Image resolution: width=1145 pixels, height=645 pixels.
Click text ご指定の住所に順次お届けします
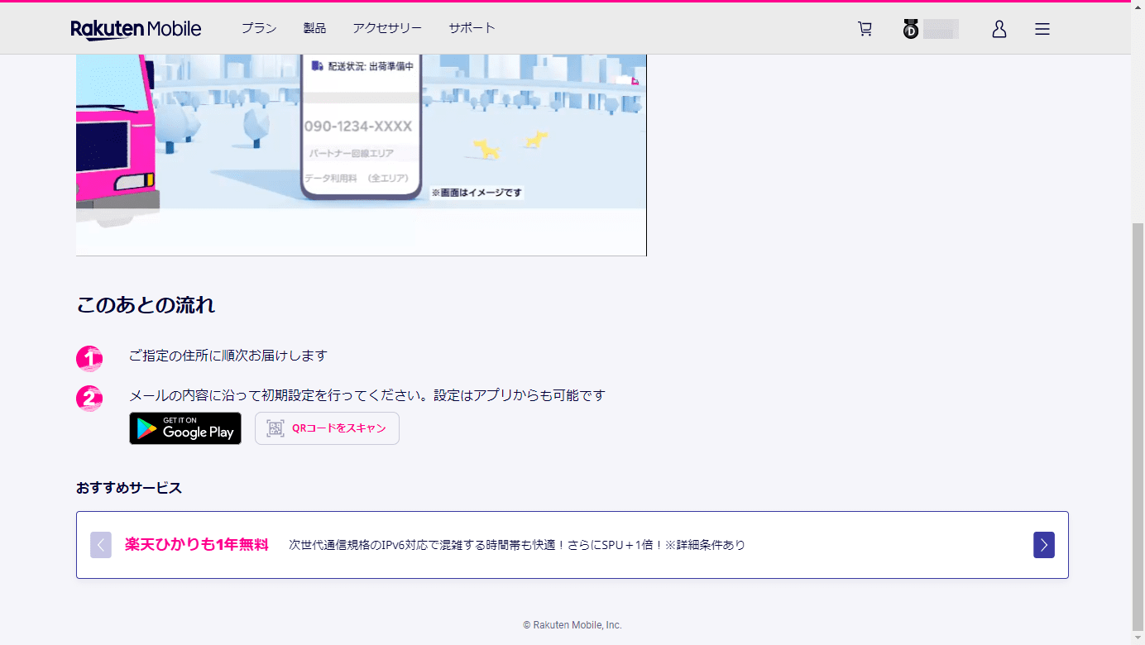pyautogui.click(x=228, y=356)
